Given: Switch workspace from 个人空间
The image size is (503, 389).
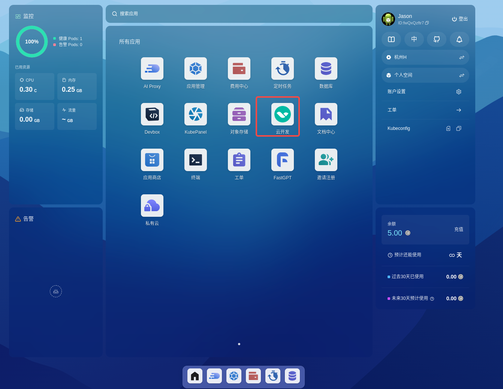Looking at the screenshot, I should 461,75.
